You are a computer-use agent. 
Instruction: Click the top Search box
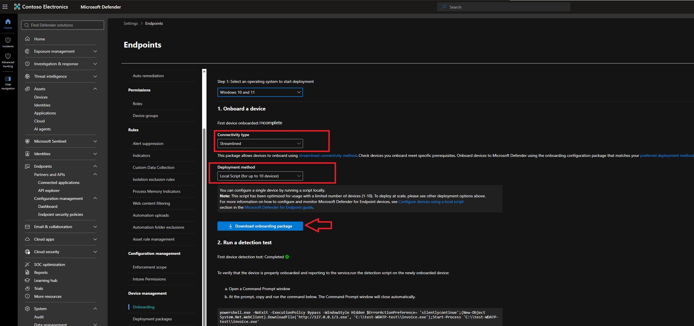(x=503, y=7)
